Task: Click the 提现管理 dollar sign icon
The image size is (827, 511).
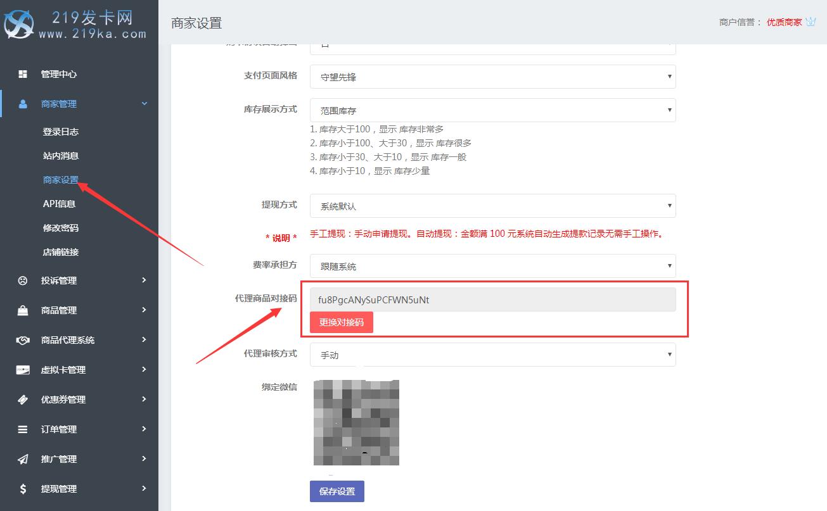Action: pos(23,489)
